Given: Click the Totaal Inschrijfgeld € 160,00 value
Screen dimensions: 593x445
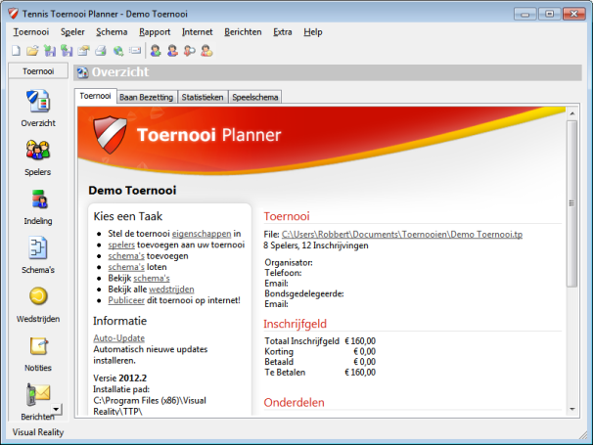Looking at the screenshot, I should click(360, 341).
